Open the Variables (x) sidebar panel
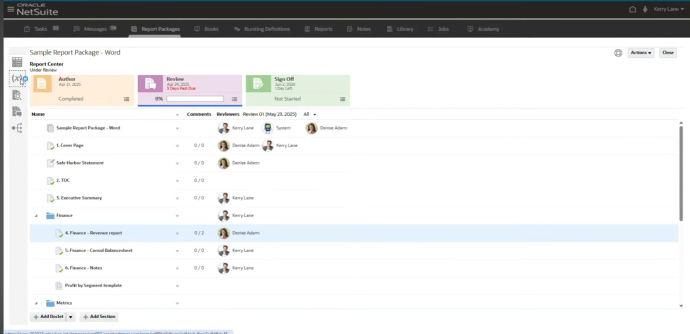The image size is (690, 334). pyautogui.click(x=17, y=79)
